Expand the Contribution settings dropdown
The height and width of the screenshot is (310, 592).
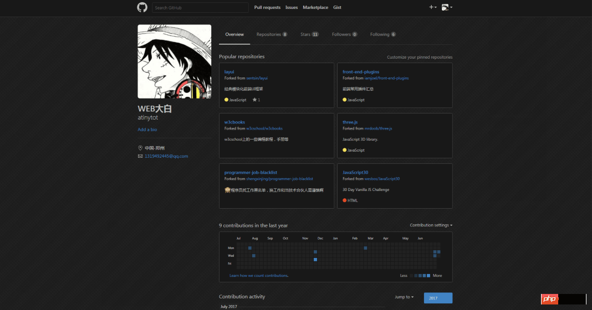coord(431,225)
